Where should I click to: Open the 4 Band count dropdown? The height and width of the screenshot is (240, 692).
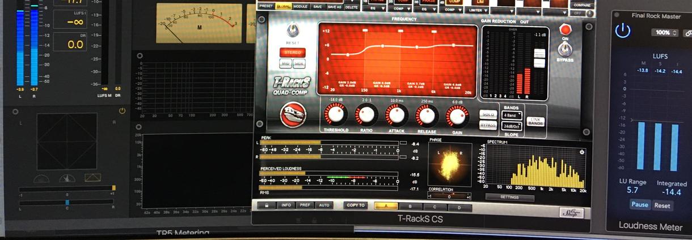click(512, 115)
